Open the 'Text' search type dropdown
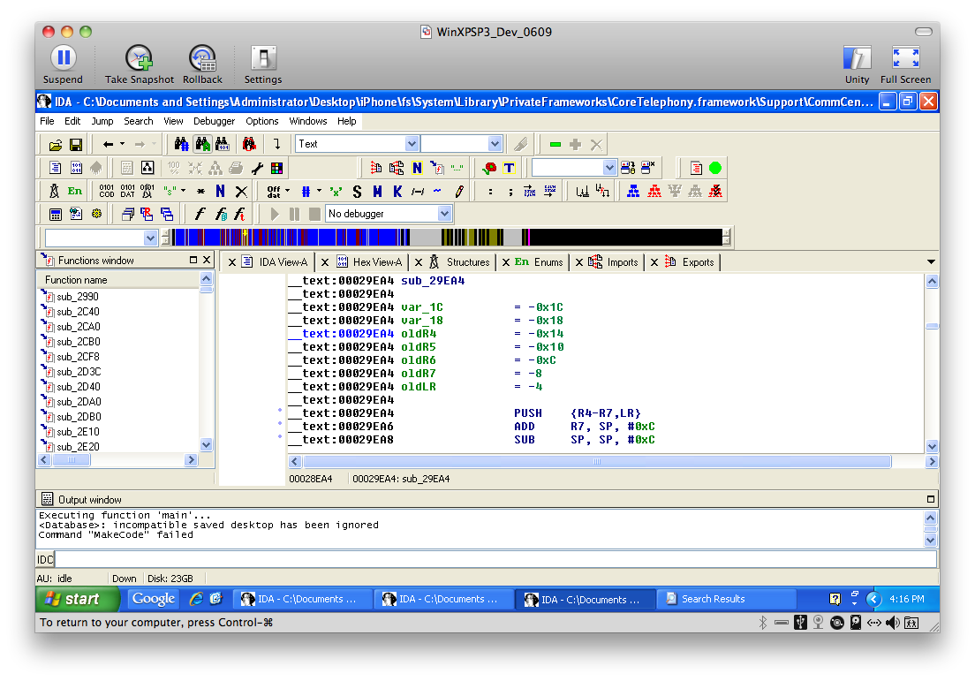Viewport: 975px width, 681px height. (x=411, y=143)
